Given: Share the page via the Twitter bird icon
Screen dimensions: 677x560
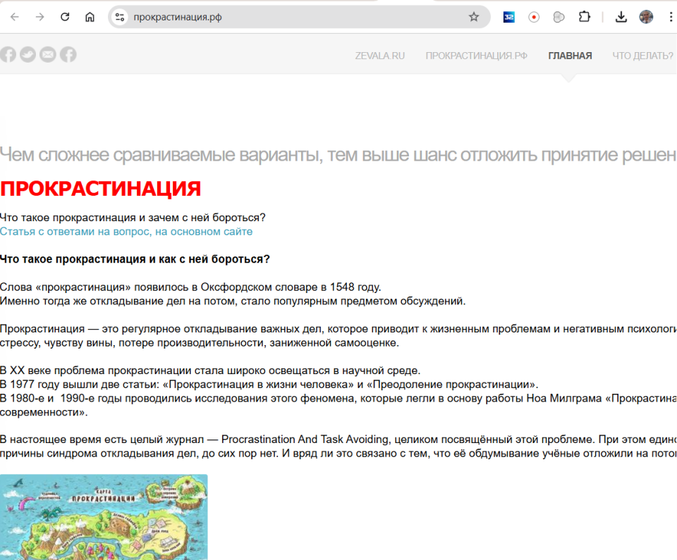Looking at the screenshot, I should 28,54.
